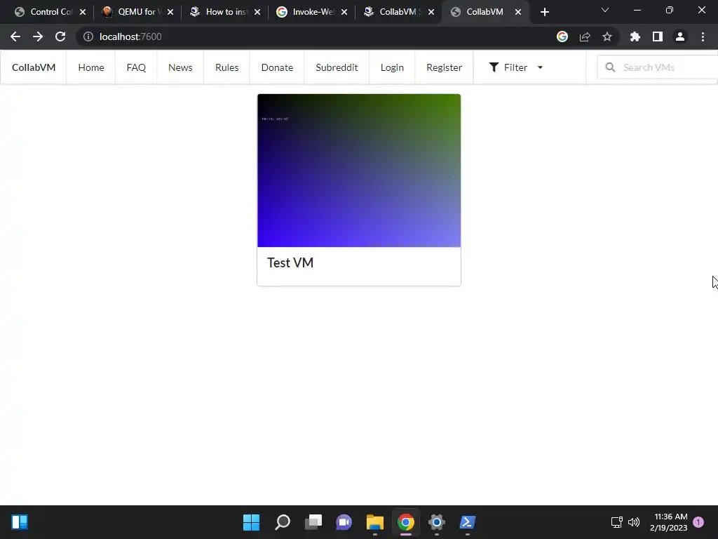Open a new browser tab
Image resolution: width=718 pixels, height=539 pixels.
(544, 12)
